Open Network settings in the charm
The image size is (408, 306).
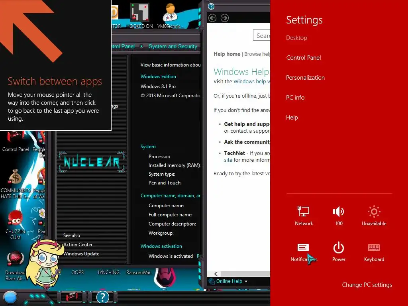304,216
